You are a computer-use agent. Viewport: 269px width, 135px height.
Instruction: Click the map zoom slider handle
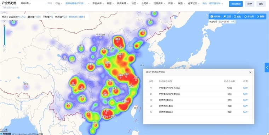(5, 46)
